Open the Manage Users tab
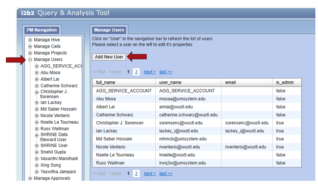 109,30
